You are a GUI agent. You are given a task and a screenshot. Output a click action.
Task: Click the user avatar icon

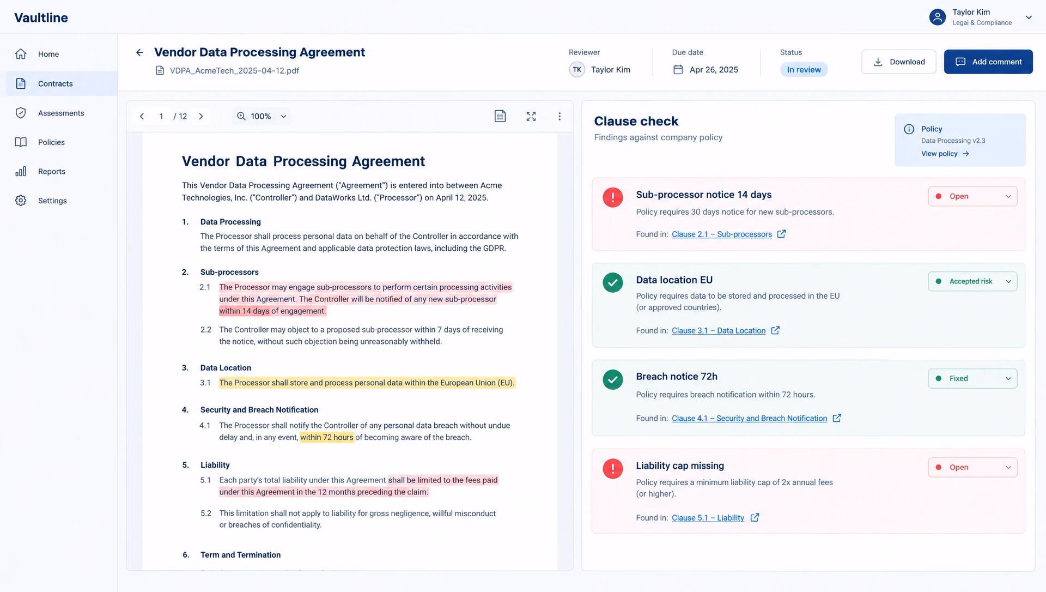point(938,17)
